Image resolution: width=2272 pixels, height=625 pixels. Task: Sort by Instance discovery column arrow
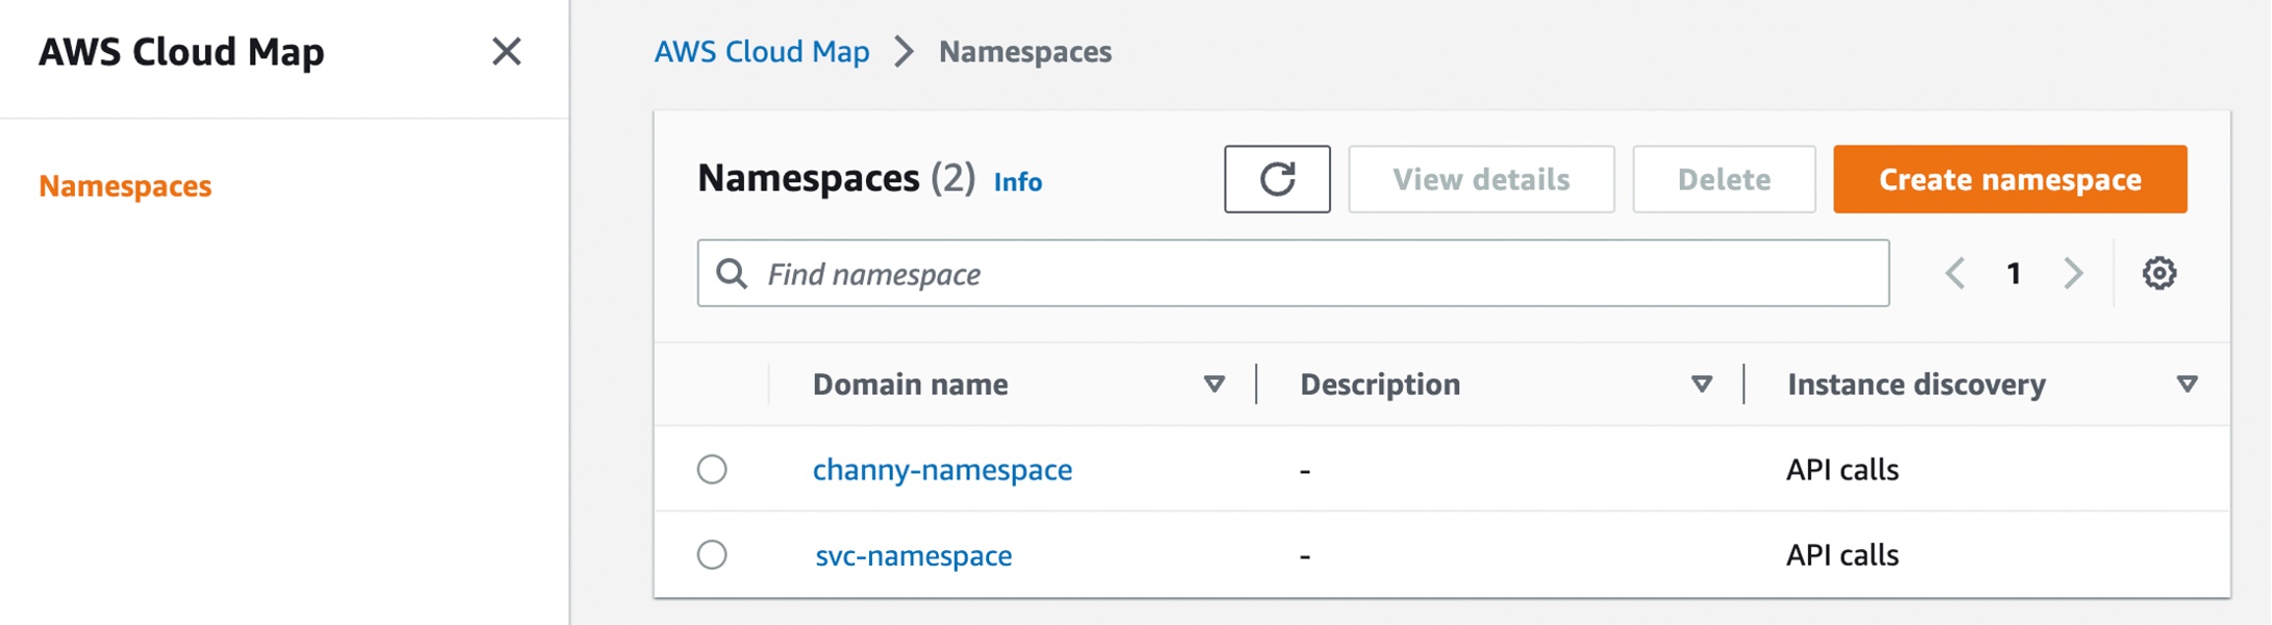2187,384
